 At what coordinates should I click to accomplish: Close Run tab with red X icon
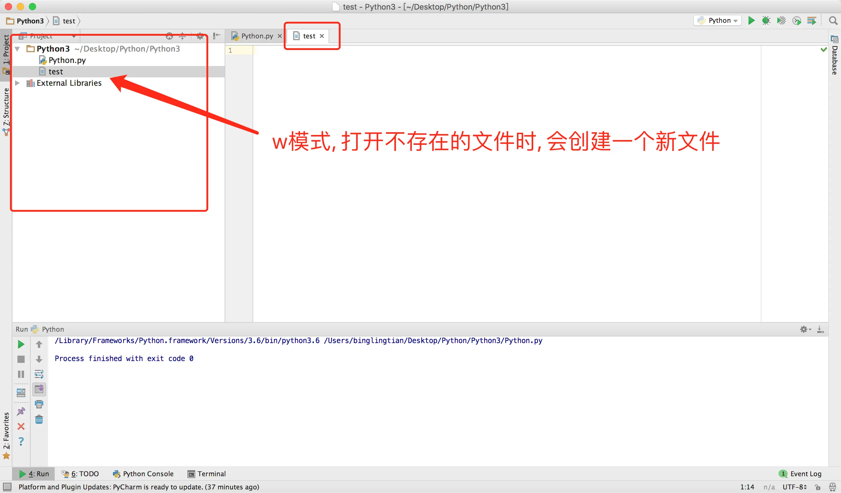[21, 426]
